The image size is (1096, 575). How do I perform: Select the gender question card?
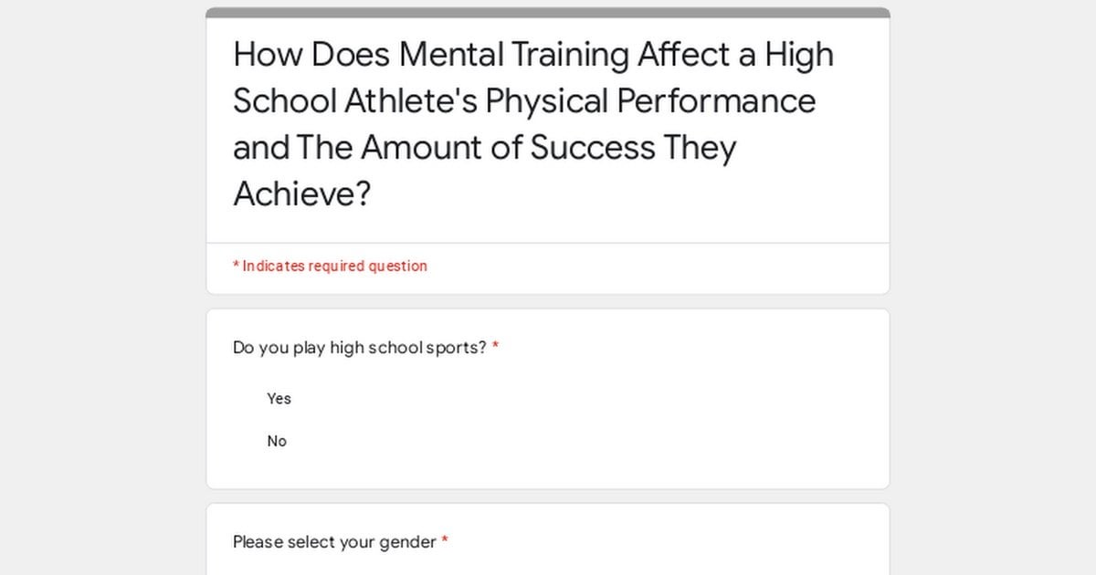pyautogui.click(x=548, y=538)
